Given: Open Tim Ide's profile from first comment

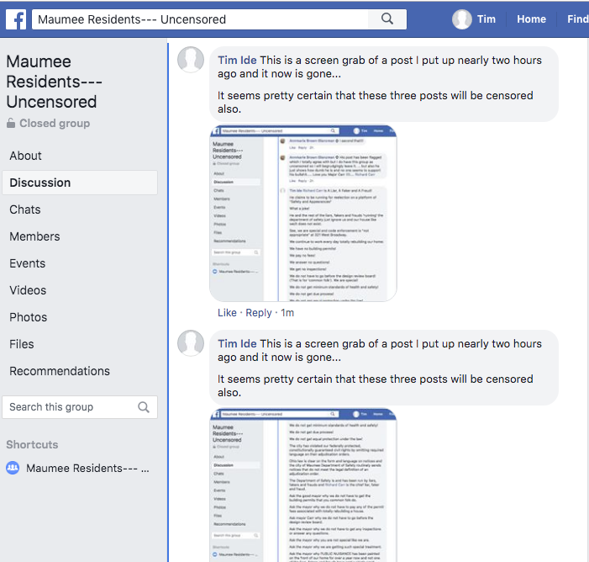Looking at the screenshot, I should (237, 61).
